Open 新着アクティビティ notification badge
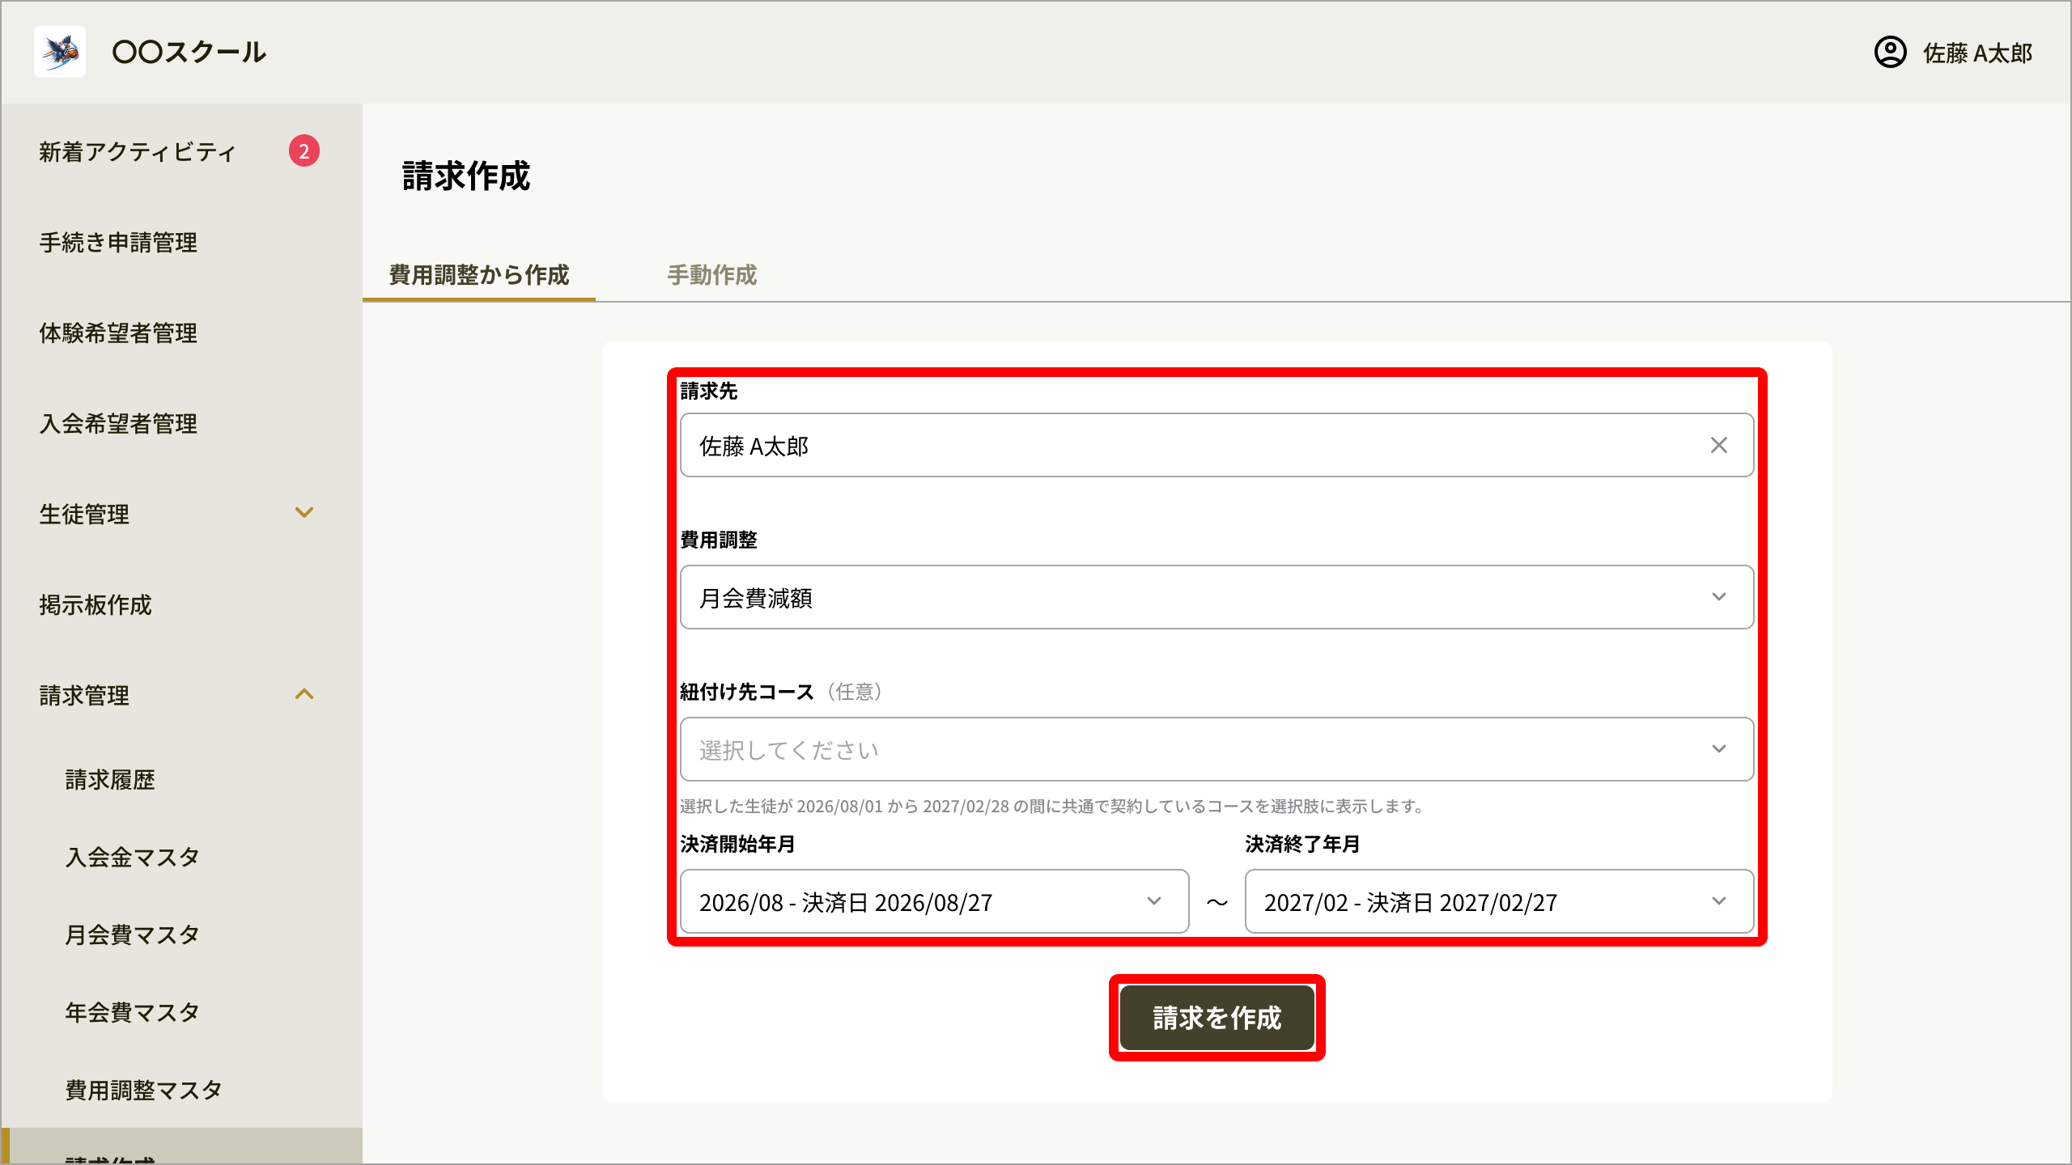 click(304, 150)
